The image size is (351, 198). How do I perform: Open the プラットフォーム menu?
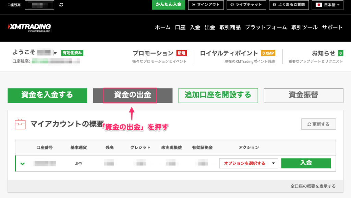[x=266, y=28]
